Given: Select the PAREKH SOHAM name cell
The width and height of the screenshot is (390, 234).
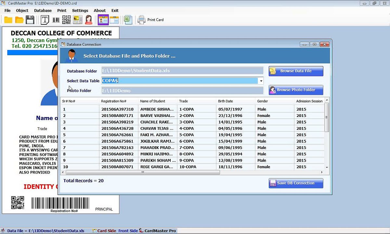Looking at the screenshot, I should pyautogui.click(x=158, y=161).
